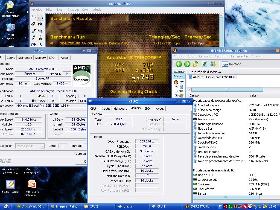
Task: Open Favoritos menu in EVEREST
Action: pyautogui.click(x=221, y=56)
